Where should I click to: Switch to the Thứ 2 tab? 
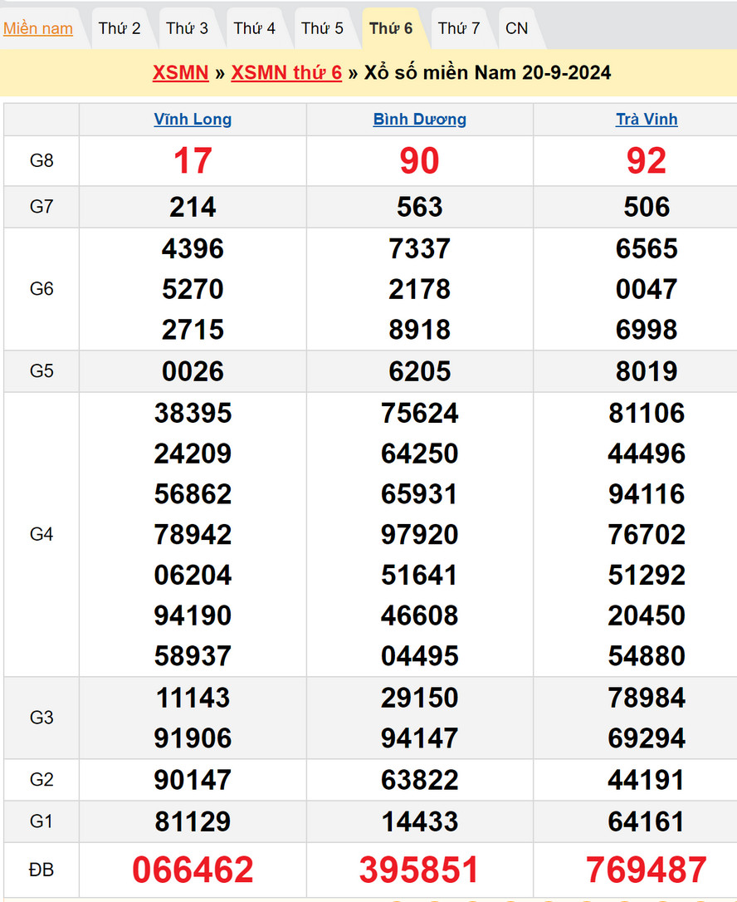[x=120, y=28]
